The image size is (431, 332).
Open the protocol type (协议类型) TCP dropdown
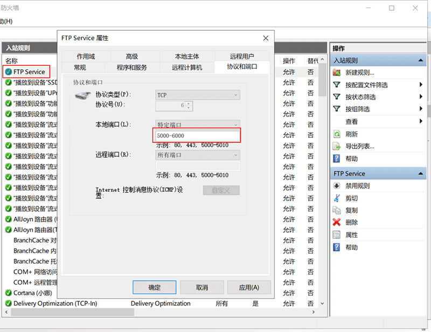point(198,95)
